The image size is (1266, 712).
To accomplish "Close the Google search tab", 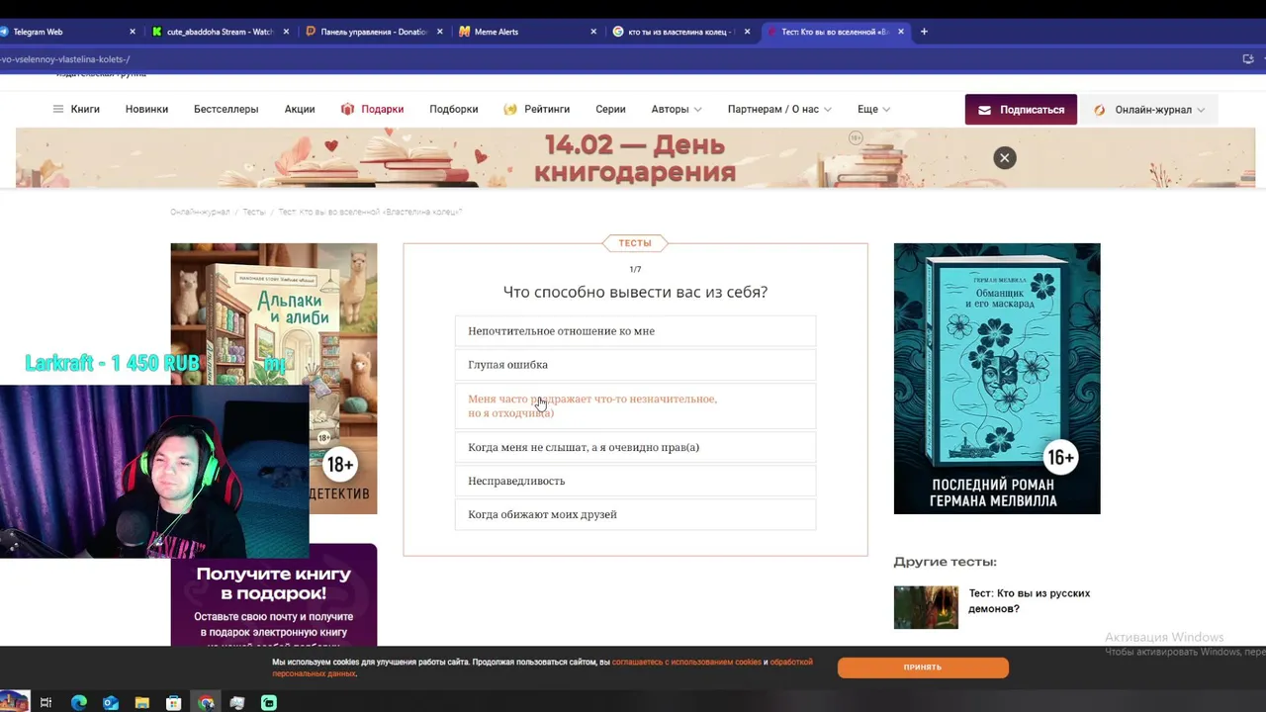I will click(747, 32).
